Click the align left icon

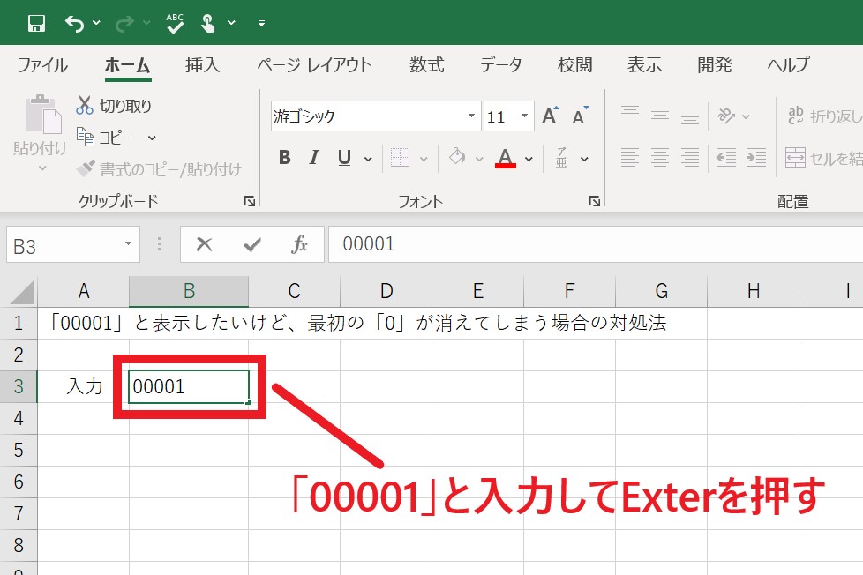(630, 158)
